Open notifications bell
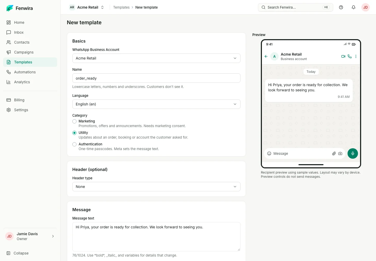The height and width of the screenshot is (261, 376). 354,7
